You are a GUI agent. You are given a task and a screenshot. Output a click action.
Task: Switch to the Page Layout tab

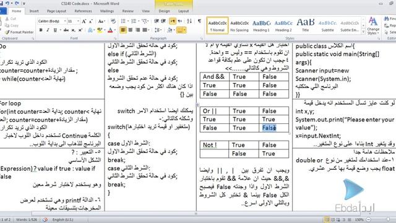(x=56, y=11)
